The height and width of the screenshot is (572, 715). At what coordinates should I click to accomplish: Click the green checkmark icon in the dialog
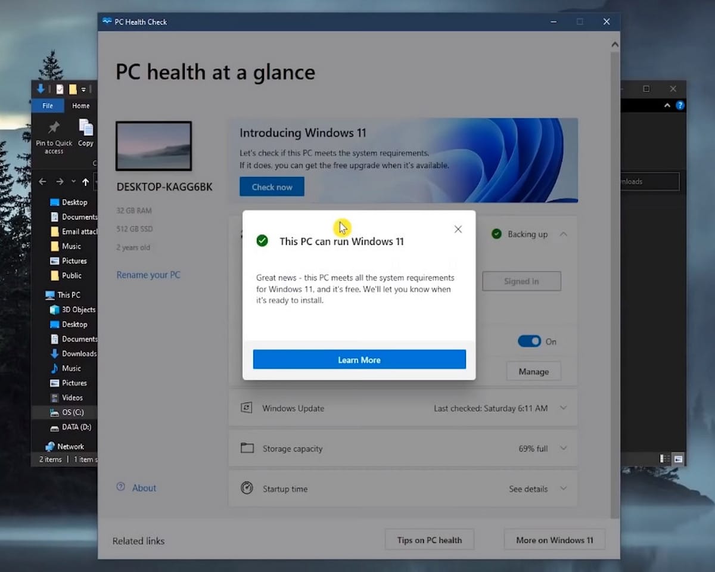click(x=262, y=241)
